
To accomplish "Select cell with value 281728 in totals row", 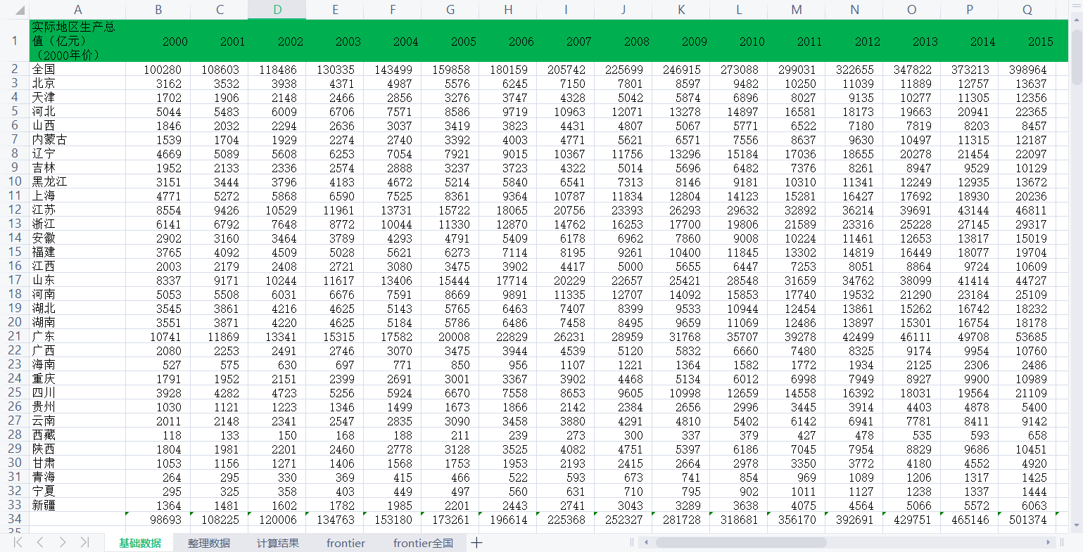I will [681, 519].
